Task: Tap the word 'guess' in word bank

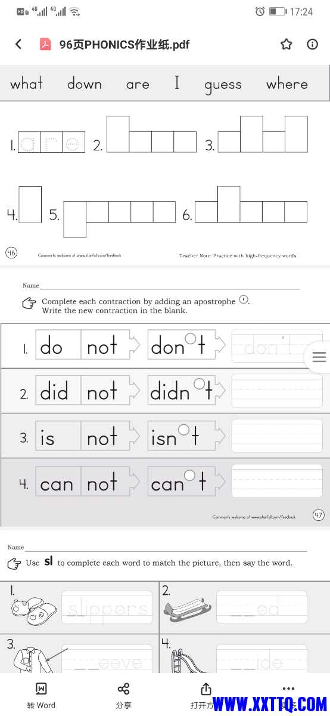Action: tap(223, 85)
